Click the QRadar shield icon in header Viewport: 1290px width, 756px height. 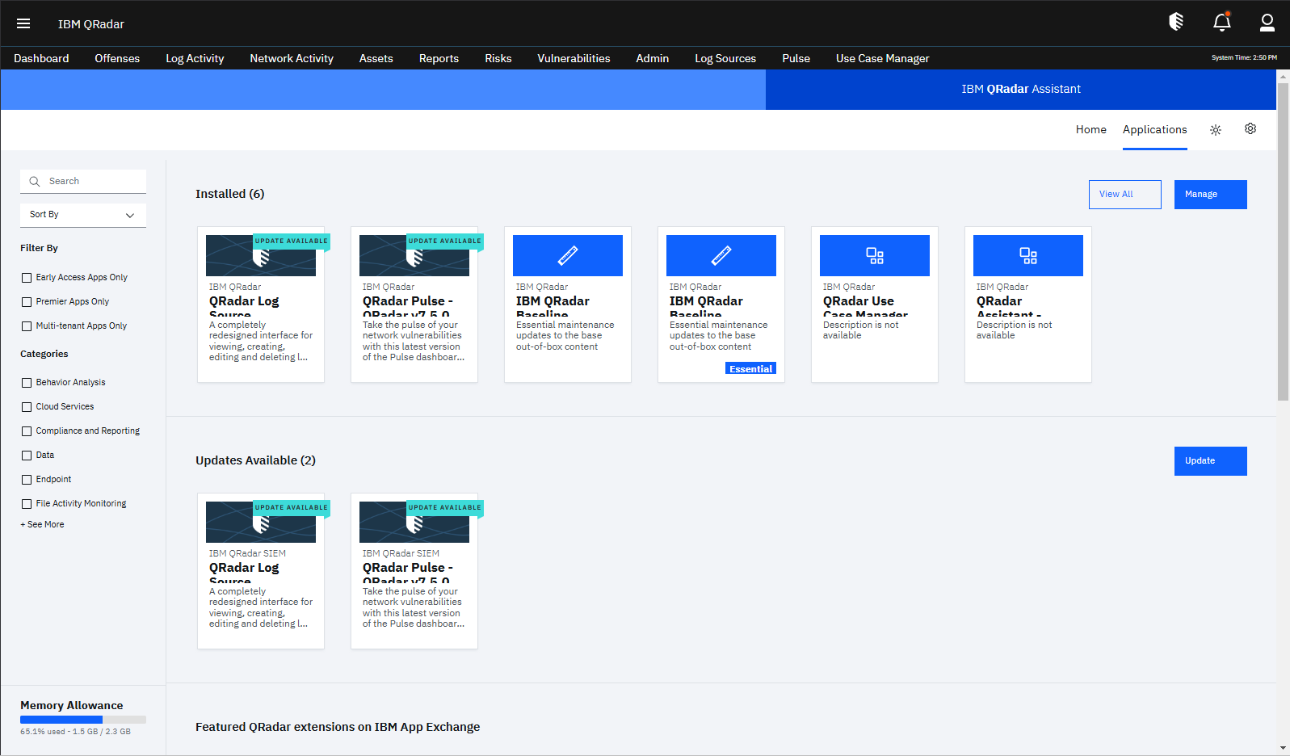pos(1176,22)
